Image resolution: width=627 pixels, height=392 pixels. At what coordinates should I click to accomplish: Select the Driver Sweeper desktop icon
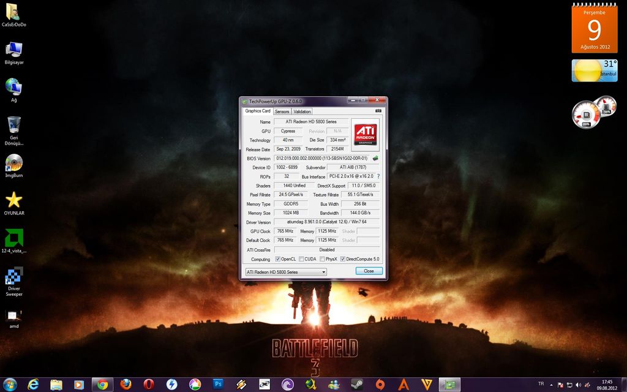(14, 282)
